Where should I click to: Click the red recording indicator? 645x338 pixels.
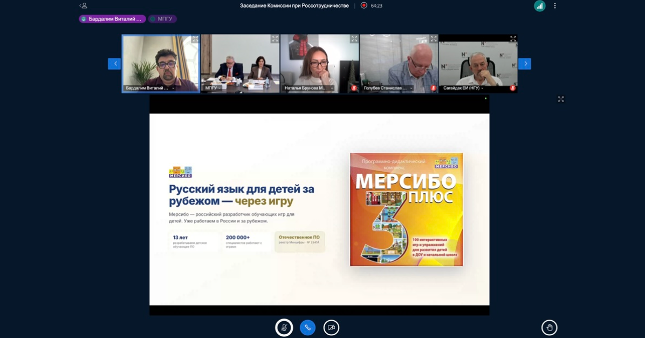coord(363,5)
